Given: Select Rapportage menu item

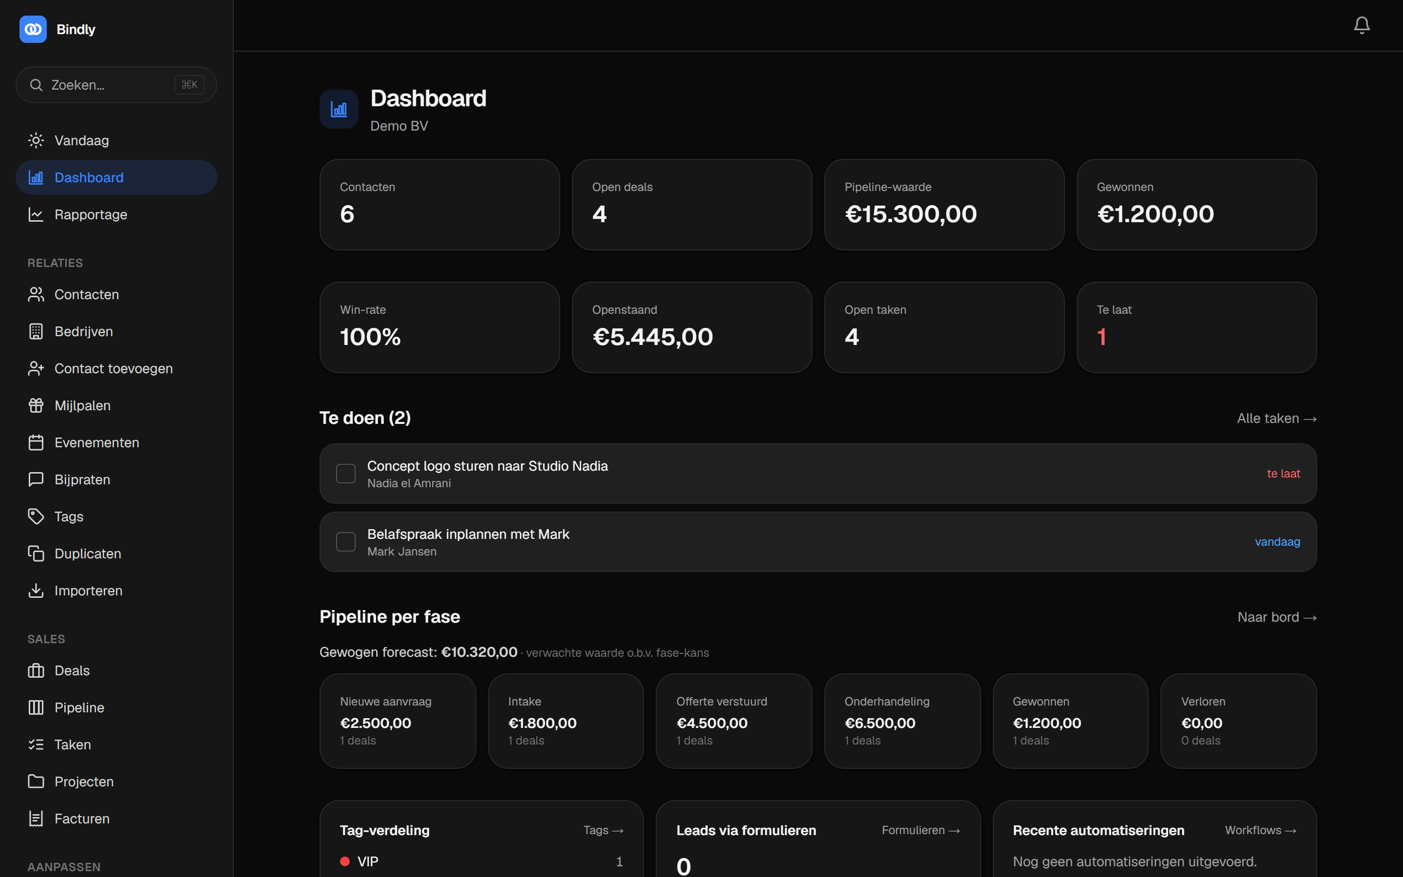Looking at the screenshot, I should pos(116,214).
